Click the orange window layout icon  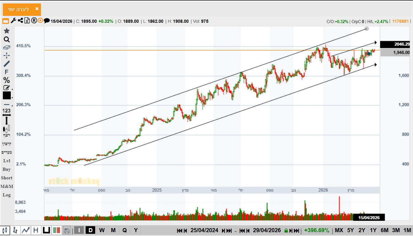tap(5, 21)
